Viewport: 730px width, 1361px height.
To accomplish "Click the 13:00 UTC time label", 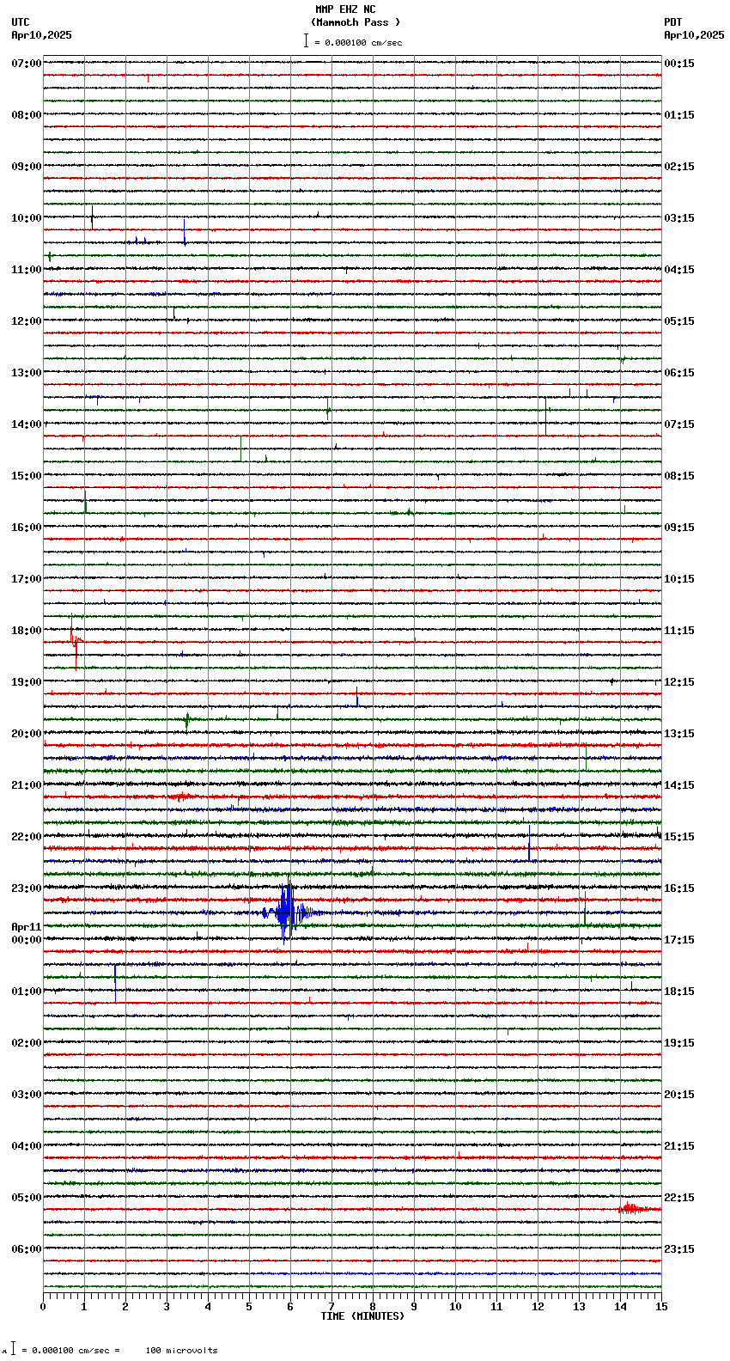I will pos(27,373).
